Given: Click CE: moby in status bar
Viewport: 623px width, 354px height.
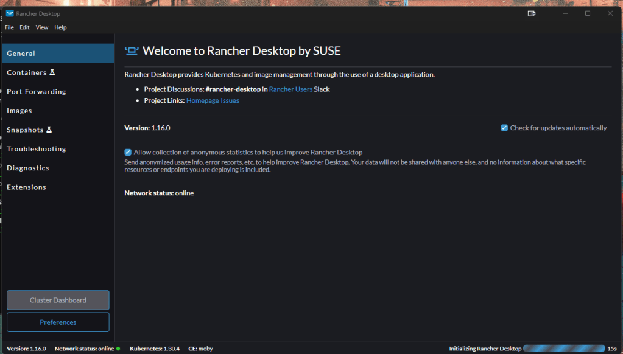Looking at the screenshot, I should [200, 349].
